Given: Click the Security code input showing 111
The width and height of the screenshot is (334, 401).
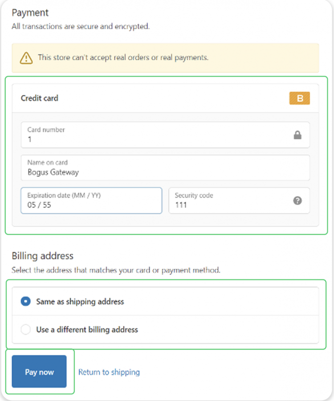Looking at the screenshot, I should 239,200.
